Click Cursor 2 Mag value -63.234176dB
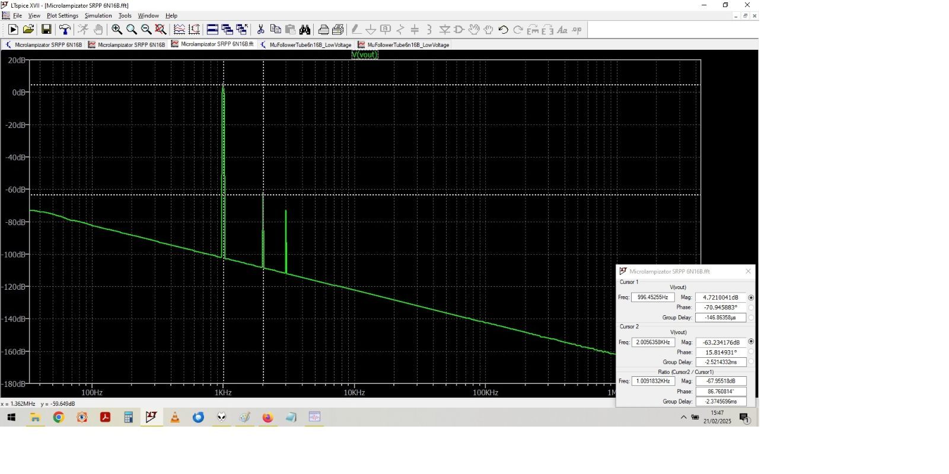The height and width of the screenshot is (474, 949). 721,342
